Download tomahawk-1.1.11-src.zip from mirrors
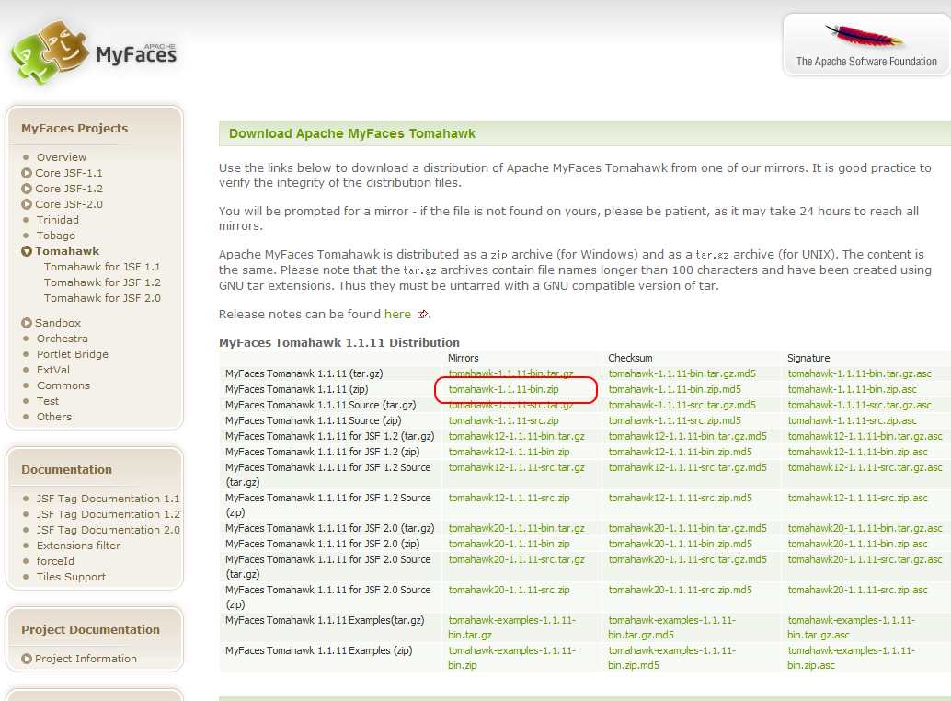The width and height of the screenshot is (951, 701). 503,420
